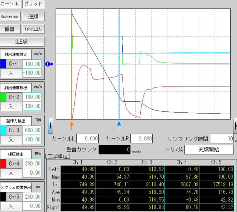Click the CLEAR button
237x212 pixels.
[x=22, y=42]
